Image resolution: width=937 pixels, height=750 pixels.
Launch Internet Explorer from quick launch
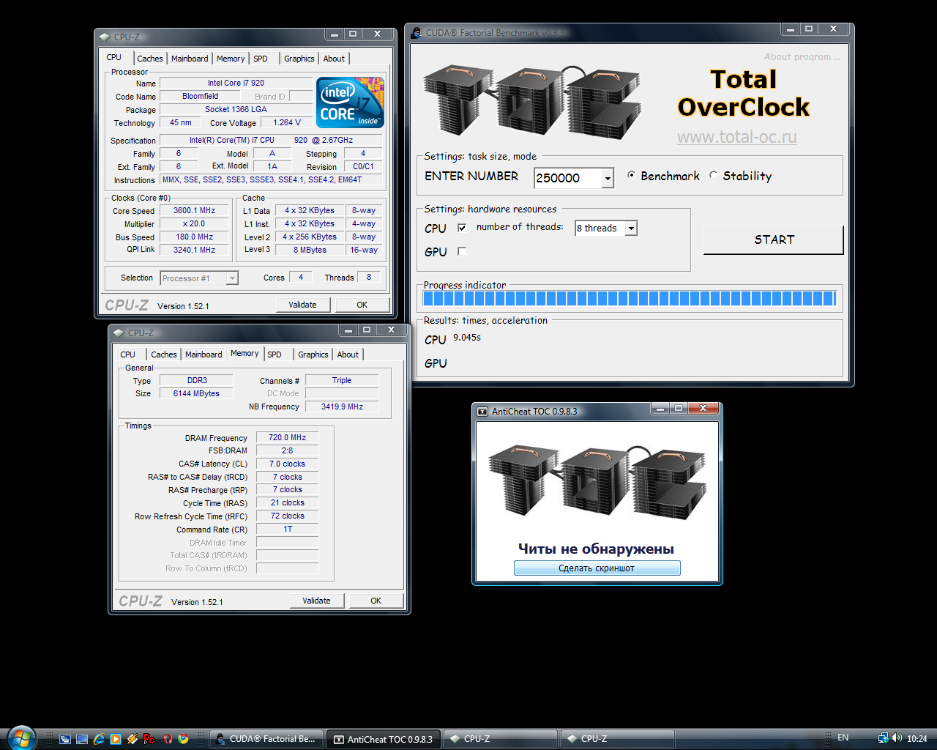click(99, 739)
